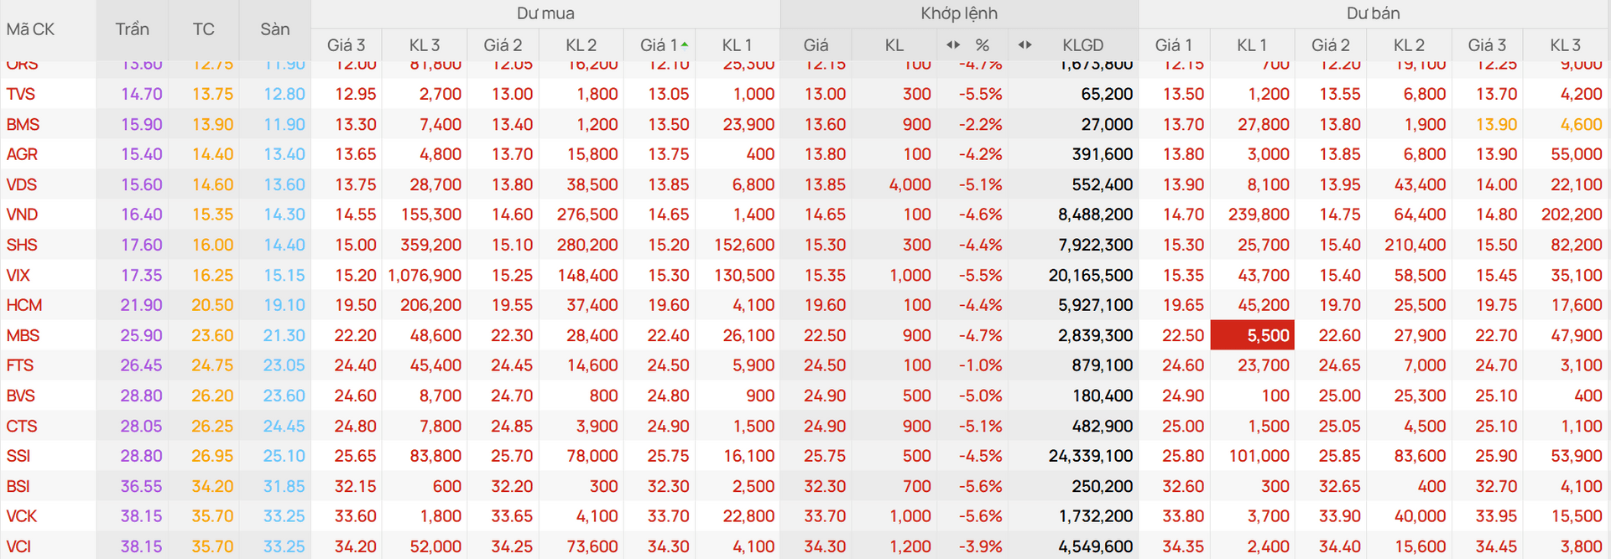Select the Dư mua header group
This screenshot has height=559, width=1611.
[x=545, y=13]
